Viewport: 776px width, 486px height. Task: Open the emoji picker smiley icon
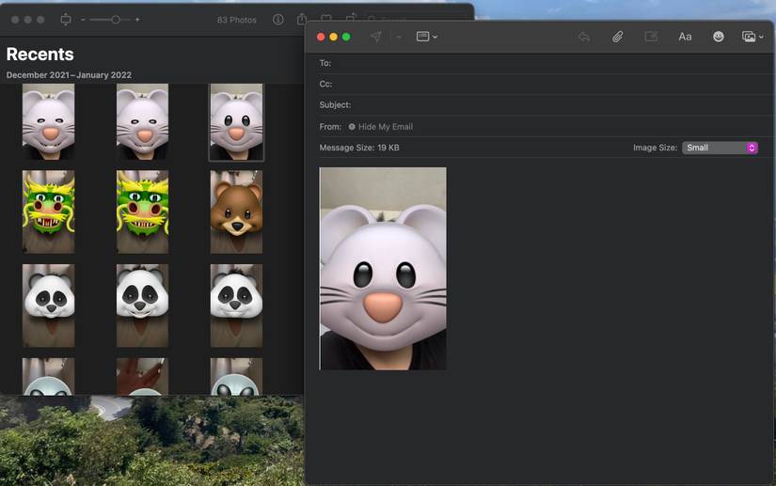pyautogui.click(x=718, y=37)
